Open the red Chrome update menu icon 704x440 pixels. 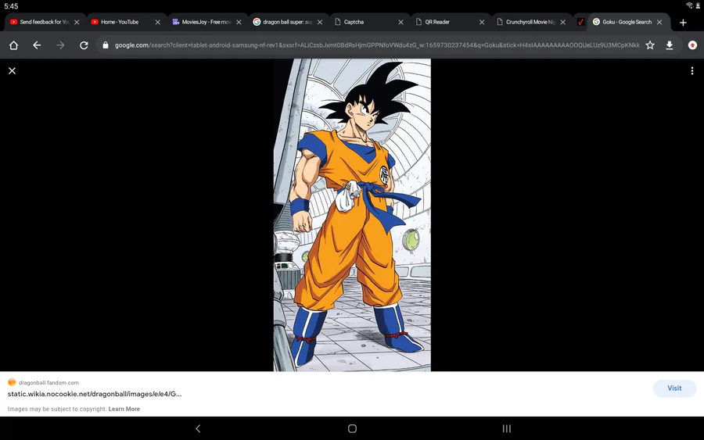click(692, 45)
